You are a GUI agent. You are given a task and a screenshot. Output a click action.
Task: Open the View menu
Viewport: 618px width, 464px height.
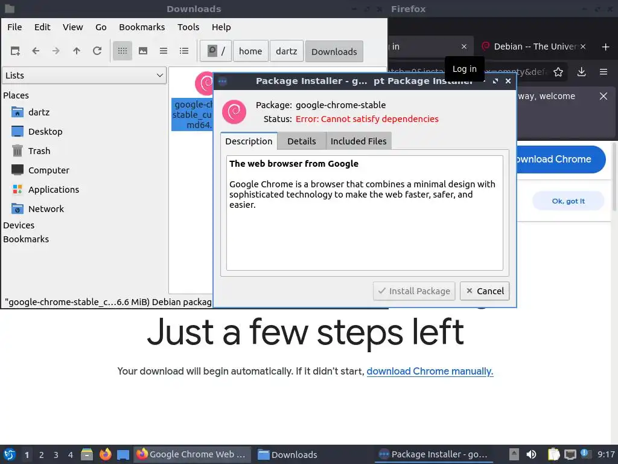tap(73, 27)
